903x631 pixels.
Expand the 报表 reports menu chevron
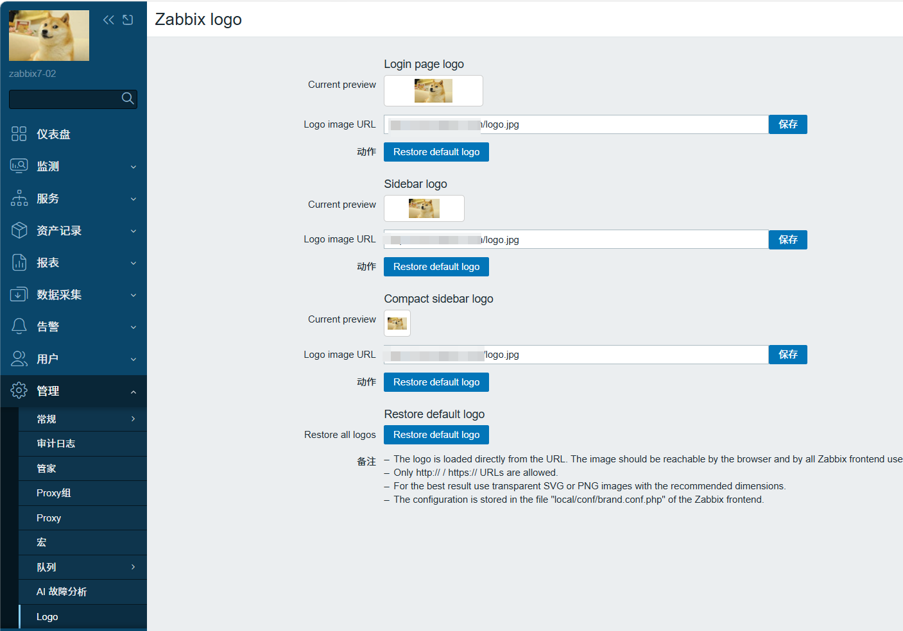[x=133, y=263]
